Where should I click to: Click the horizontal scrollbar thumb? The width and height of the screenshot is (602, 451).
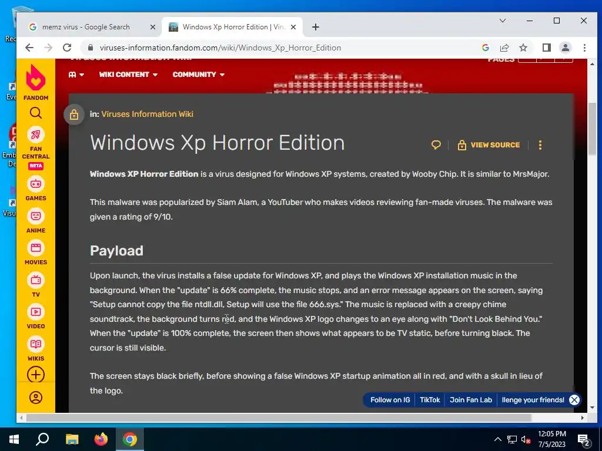point(279,418)
